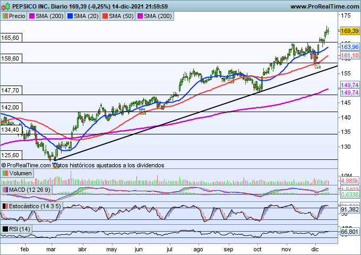Click the ago label on time axis
This screenshot has height=255, width=361.
click(198, 250)
